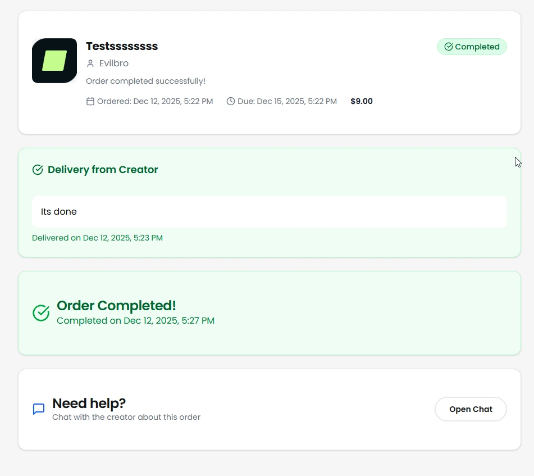Click the Delivery from Creator heading
Viewport: 534px width, 476px height.
coord(103,170)
